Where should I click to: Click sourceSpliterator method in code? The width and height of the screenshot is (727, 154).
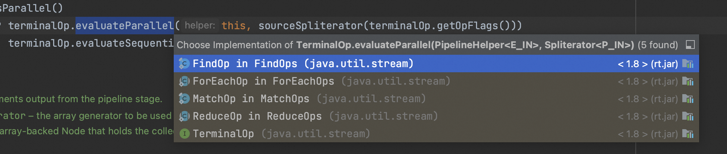coord(310,26)
